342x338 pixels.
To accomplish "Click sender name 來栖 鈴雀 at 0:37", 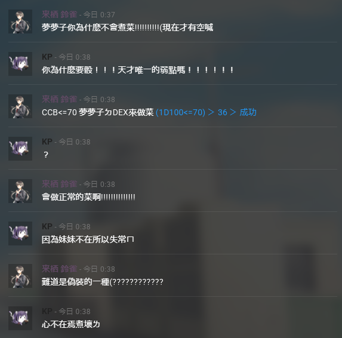I will pyautogui.click(x=59, y=14).
